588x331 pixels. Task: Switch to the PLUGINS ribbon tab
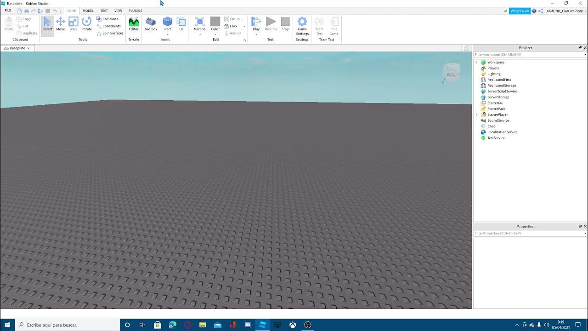coord(136,11)
